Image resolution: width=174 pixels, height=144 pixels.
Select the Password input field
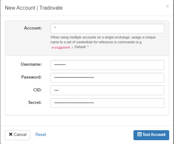point(107,78)
